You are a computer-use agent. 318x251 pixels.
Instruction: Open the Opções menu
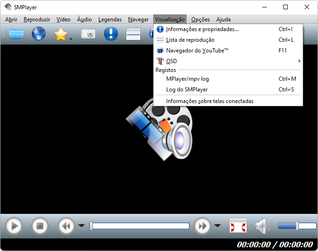(201, 19)
